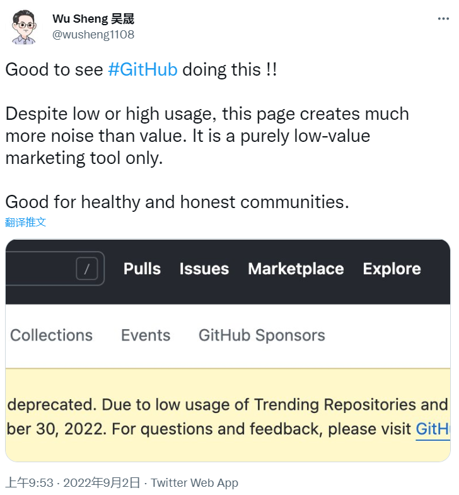Click the translate tweet link
Image resolution: width=459 pixels, height=495 pixels.
click(26, 222)
